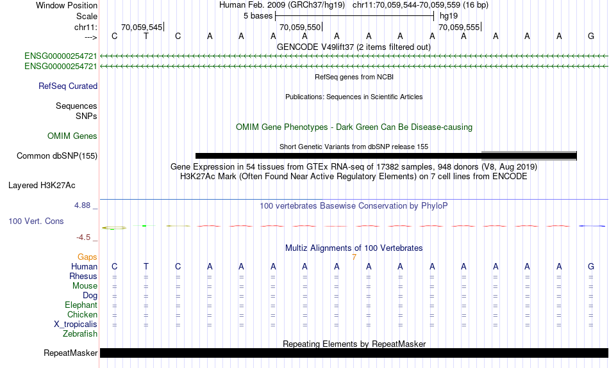Open Publications: Sequences in Scientific Articles title
The width and height of the screenshot is (609, 368).
pos(354,97)
